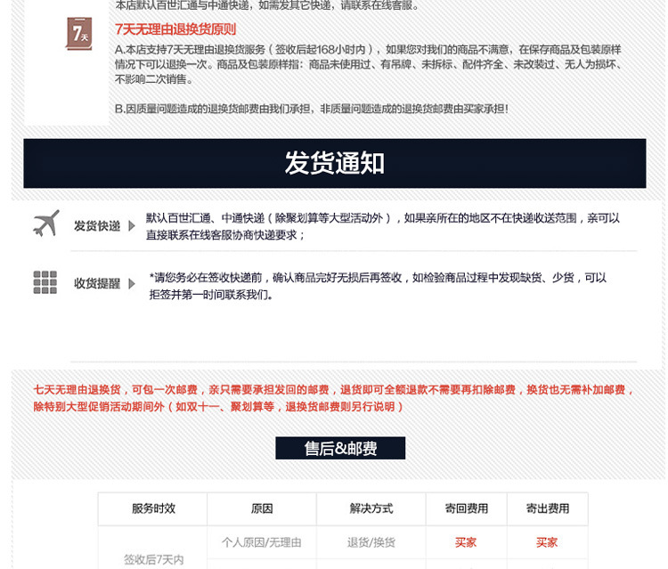Click the 7天 calendar icon

coord(79,33)
